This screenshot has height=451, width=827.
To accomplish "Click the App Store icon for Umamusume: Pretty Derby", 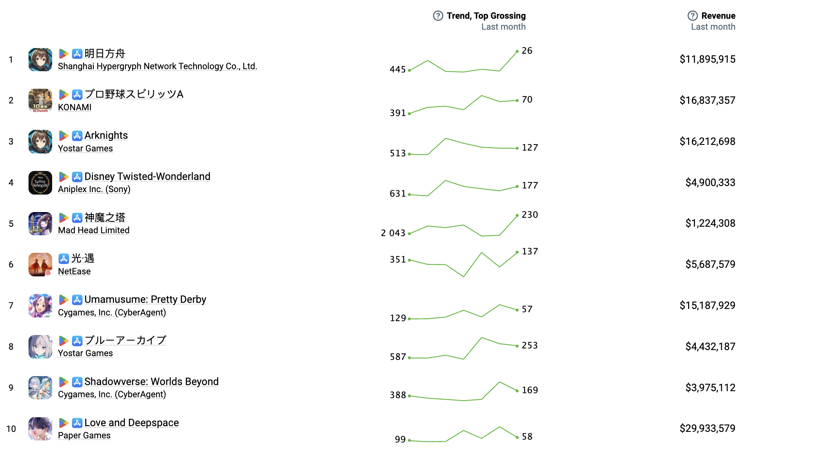I will (x=77, y=300).
